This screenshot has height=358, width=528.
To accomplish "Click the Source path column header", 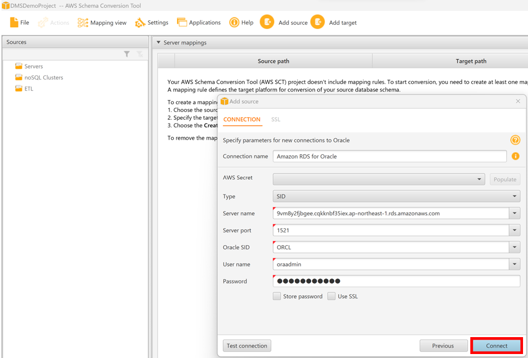I will click(x=273, y=61).
